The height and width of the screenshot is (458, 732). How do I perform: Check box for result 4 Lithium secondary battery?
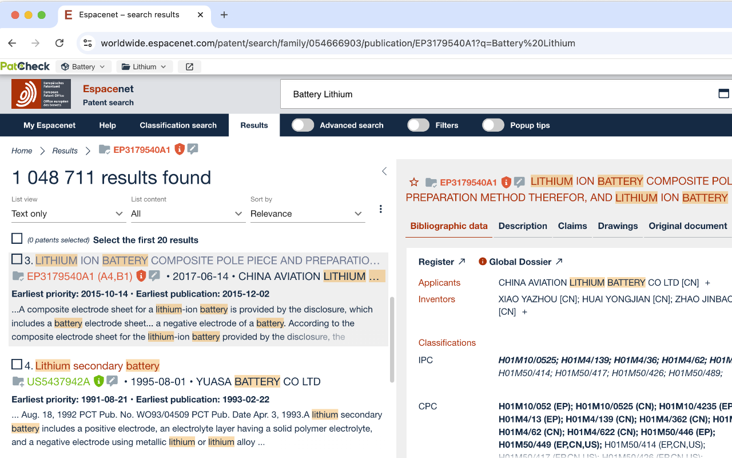click(17, 365)
